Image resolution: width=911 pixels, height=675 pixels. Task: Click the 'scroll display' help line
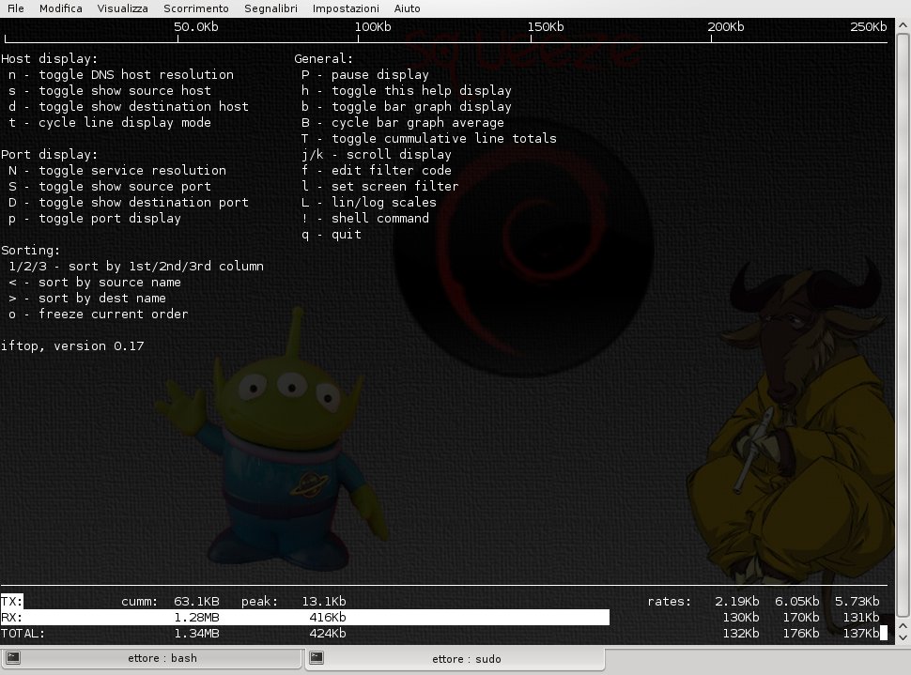377,155
